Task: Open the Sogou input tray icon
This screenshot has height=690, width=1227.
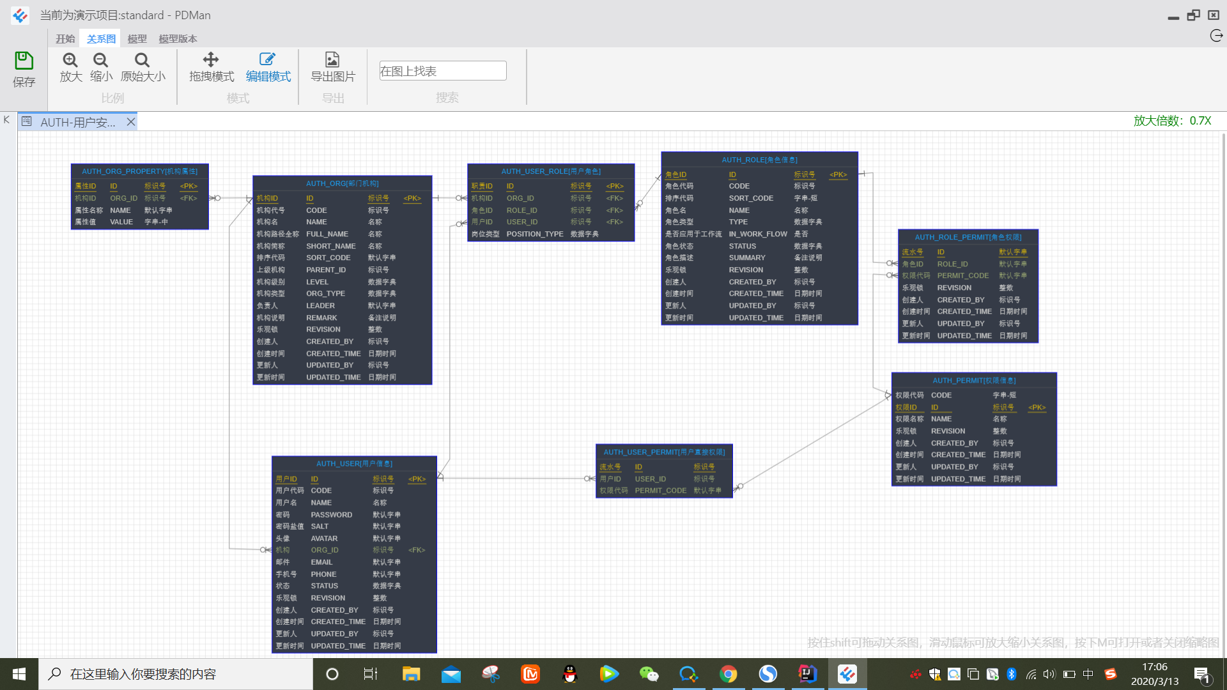Action: tap(1111, 674)
